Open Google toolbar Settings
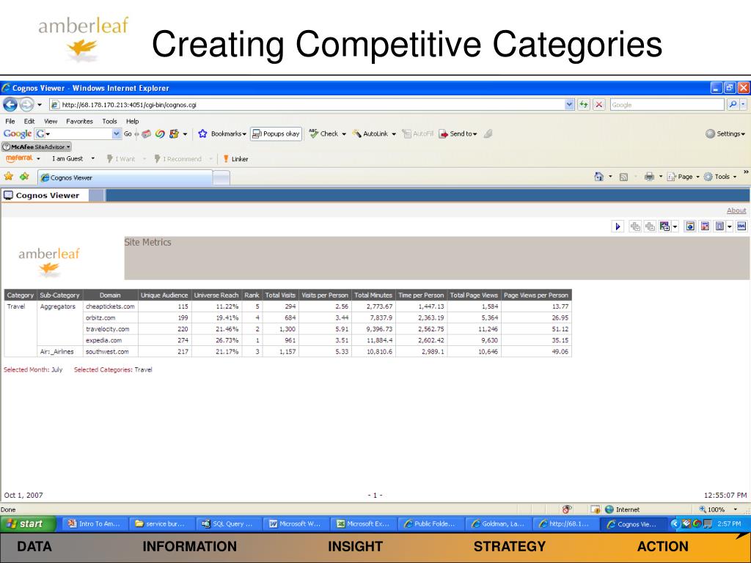The height and width of the screenshot is (563, 751). [x=725, y=134]
